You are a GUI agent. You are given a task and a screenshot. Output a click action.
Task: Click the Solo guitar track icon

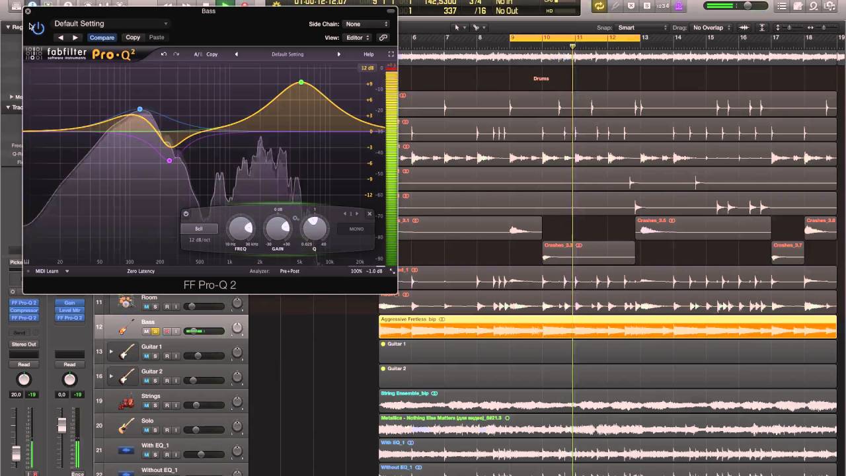[126, 426]
